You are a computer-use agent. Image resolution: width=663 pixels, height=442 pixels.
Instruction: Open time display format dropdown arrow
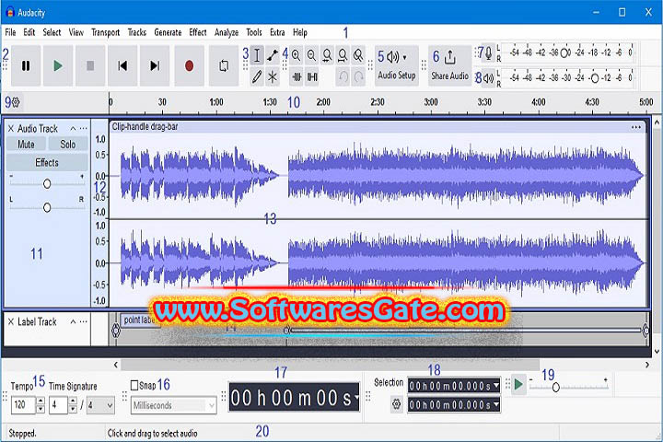[357, 397]
